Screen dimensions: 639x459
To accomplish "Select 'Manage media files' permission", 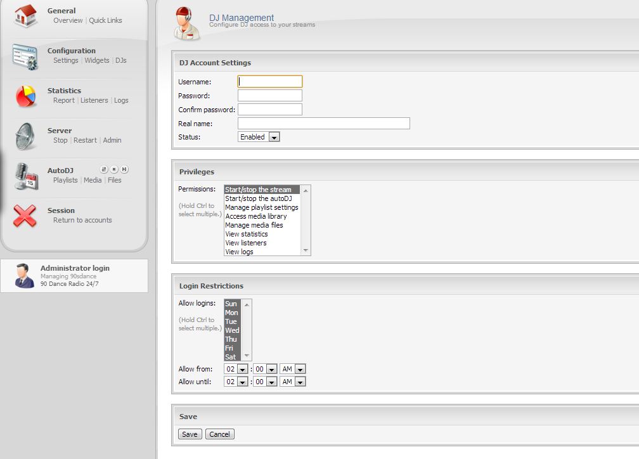I will pyautogui.click(x=254, y=225).
